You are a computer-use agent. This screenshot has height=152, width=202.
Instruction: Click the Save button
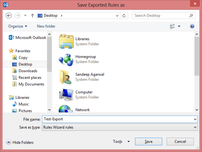(149, 142)
